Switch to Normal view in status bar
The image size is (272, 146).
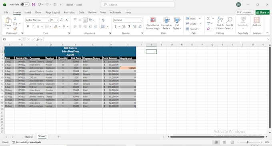(216, 142)
